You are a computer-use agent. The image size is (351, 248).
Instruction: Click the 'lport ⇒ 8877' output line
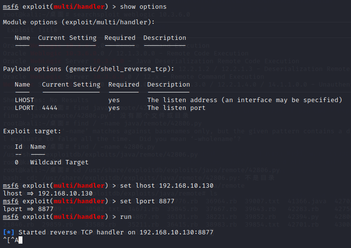tap(28, 209)
